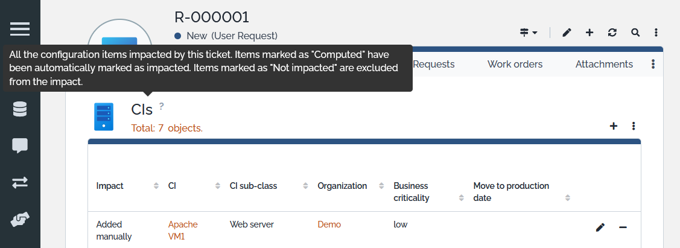The height and width of the screenshot is (248, 680).
Task: Open the Demo organization link
Action: (329, 224)
